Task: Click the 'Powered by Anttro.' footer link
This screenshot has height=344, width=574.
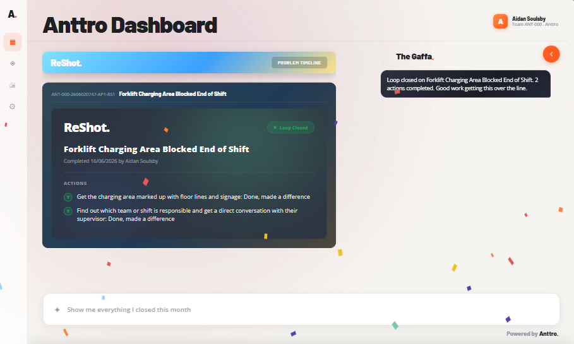Action: click(x=532, y=334)
